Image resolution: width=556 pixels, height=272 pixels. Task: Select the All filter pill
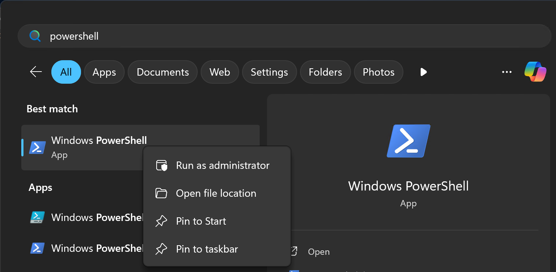(x=66, y=72)
